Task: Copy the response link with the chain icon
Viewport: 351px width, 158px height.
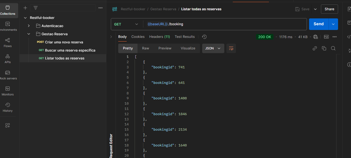Action: (x=315, y=48)
